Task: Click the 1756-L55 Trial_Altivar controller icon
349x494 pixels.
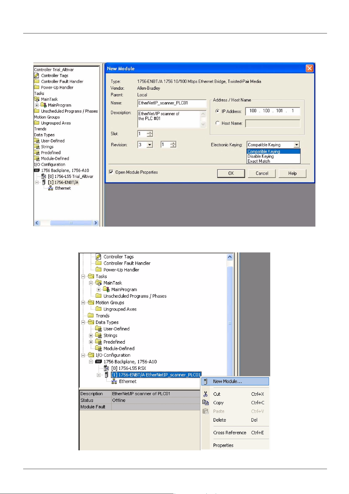Action: point(44,176)
